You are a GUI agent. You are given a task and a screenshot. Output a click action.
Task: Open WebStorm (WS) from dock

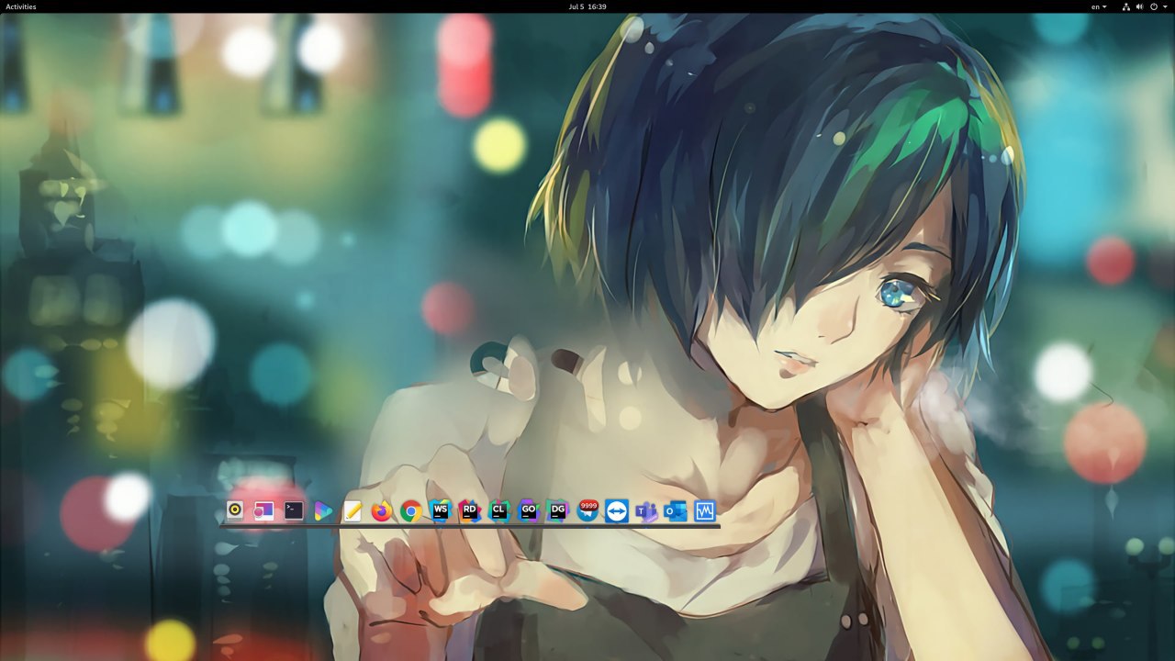tap(441, 510)
